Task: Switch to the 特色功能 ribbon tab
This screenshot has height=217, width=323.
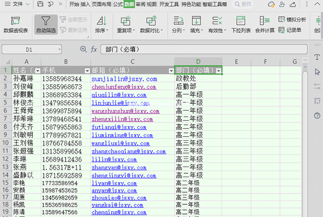Action: [x=191, y=4]
